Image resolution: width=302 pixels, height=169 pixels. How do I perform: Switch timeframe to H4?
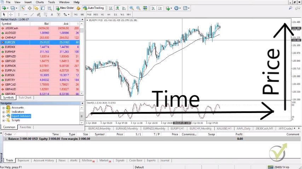[109, 14]
